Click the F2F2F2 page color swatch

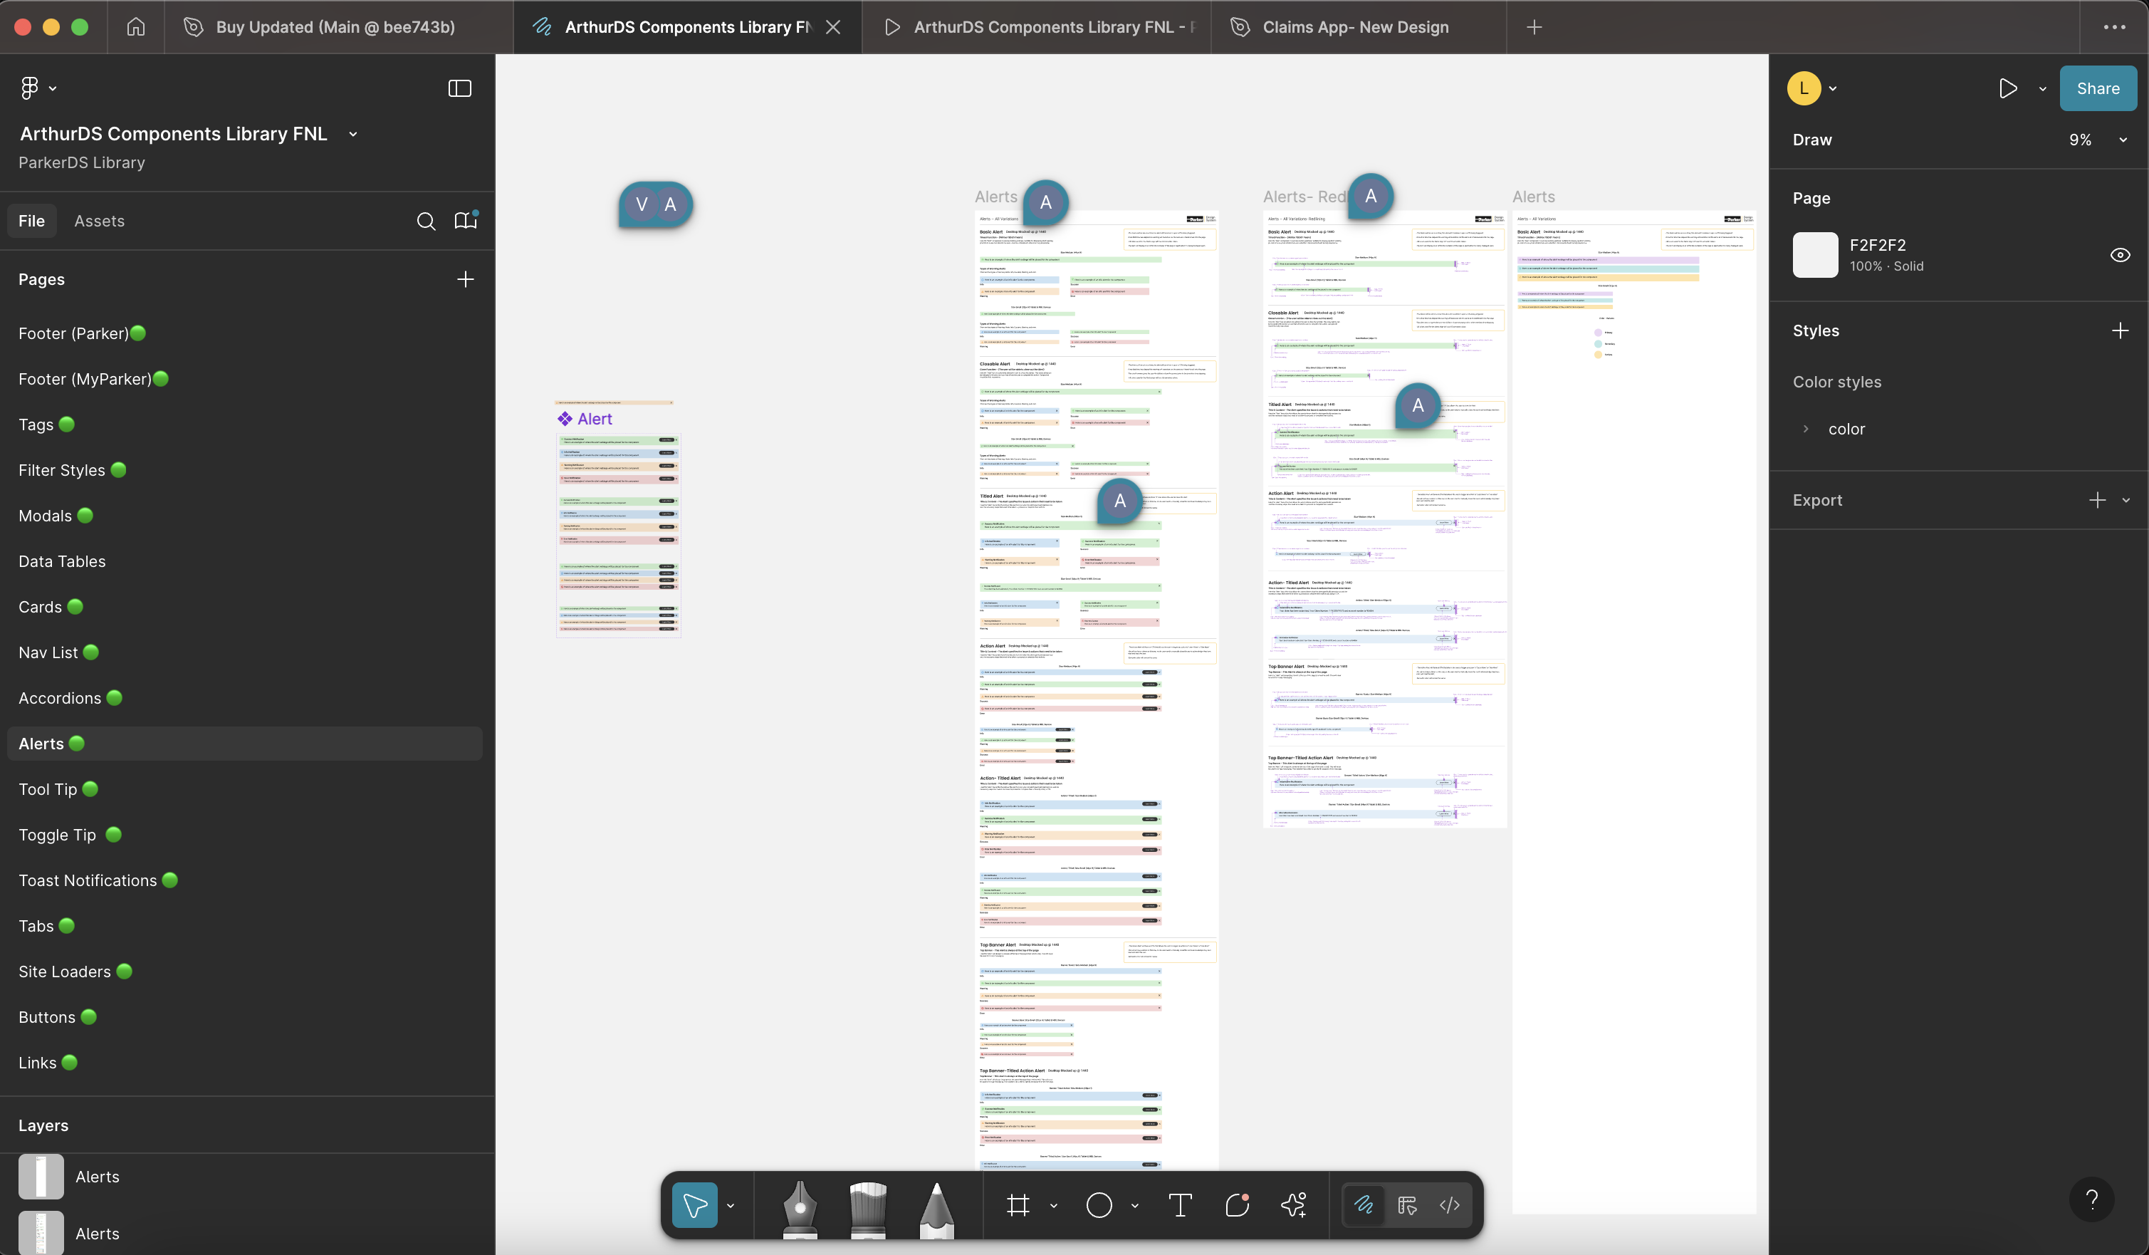[1815, 255]
